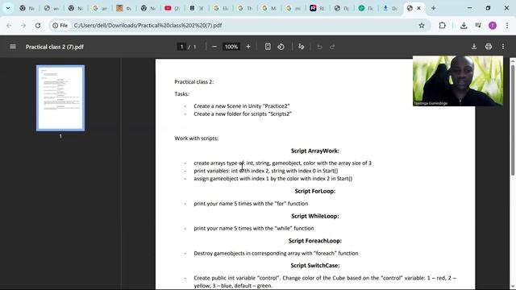Open the Chrome three-dot menu

[507, 25]
